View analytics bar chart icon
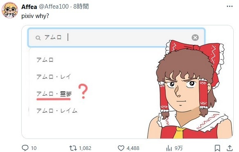 pos(169,148)
